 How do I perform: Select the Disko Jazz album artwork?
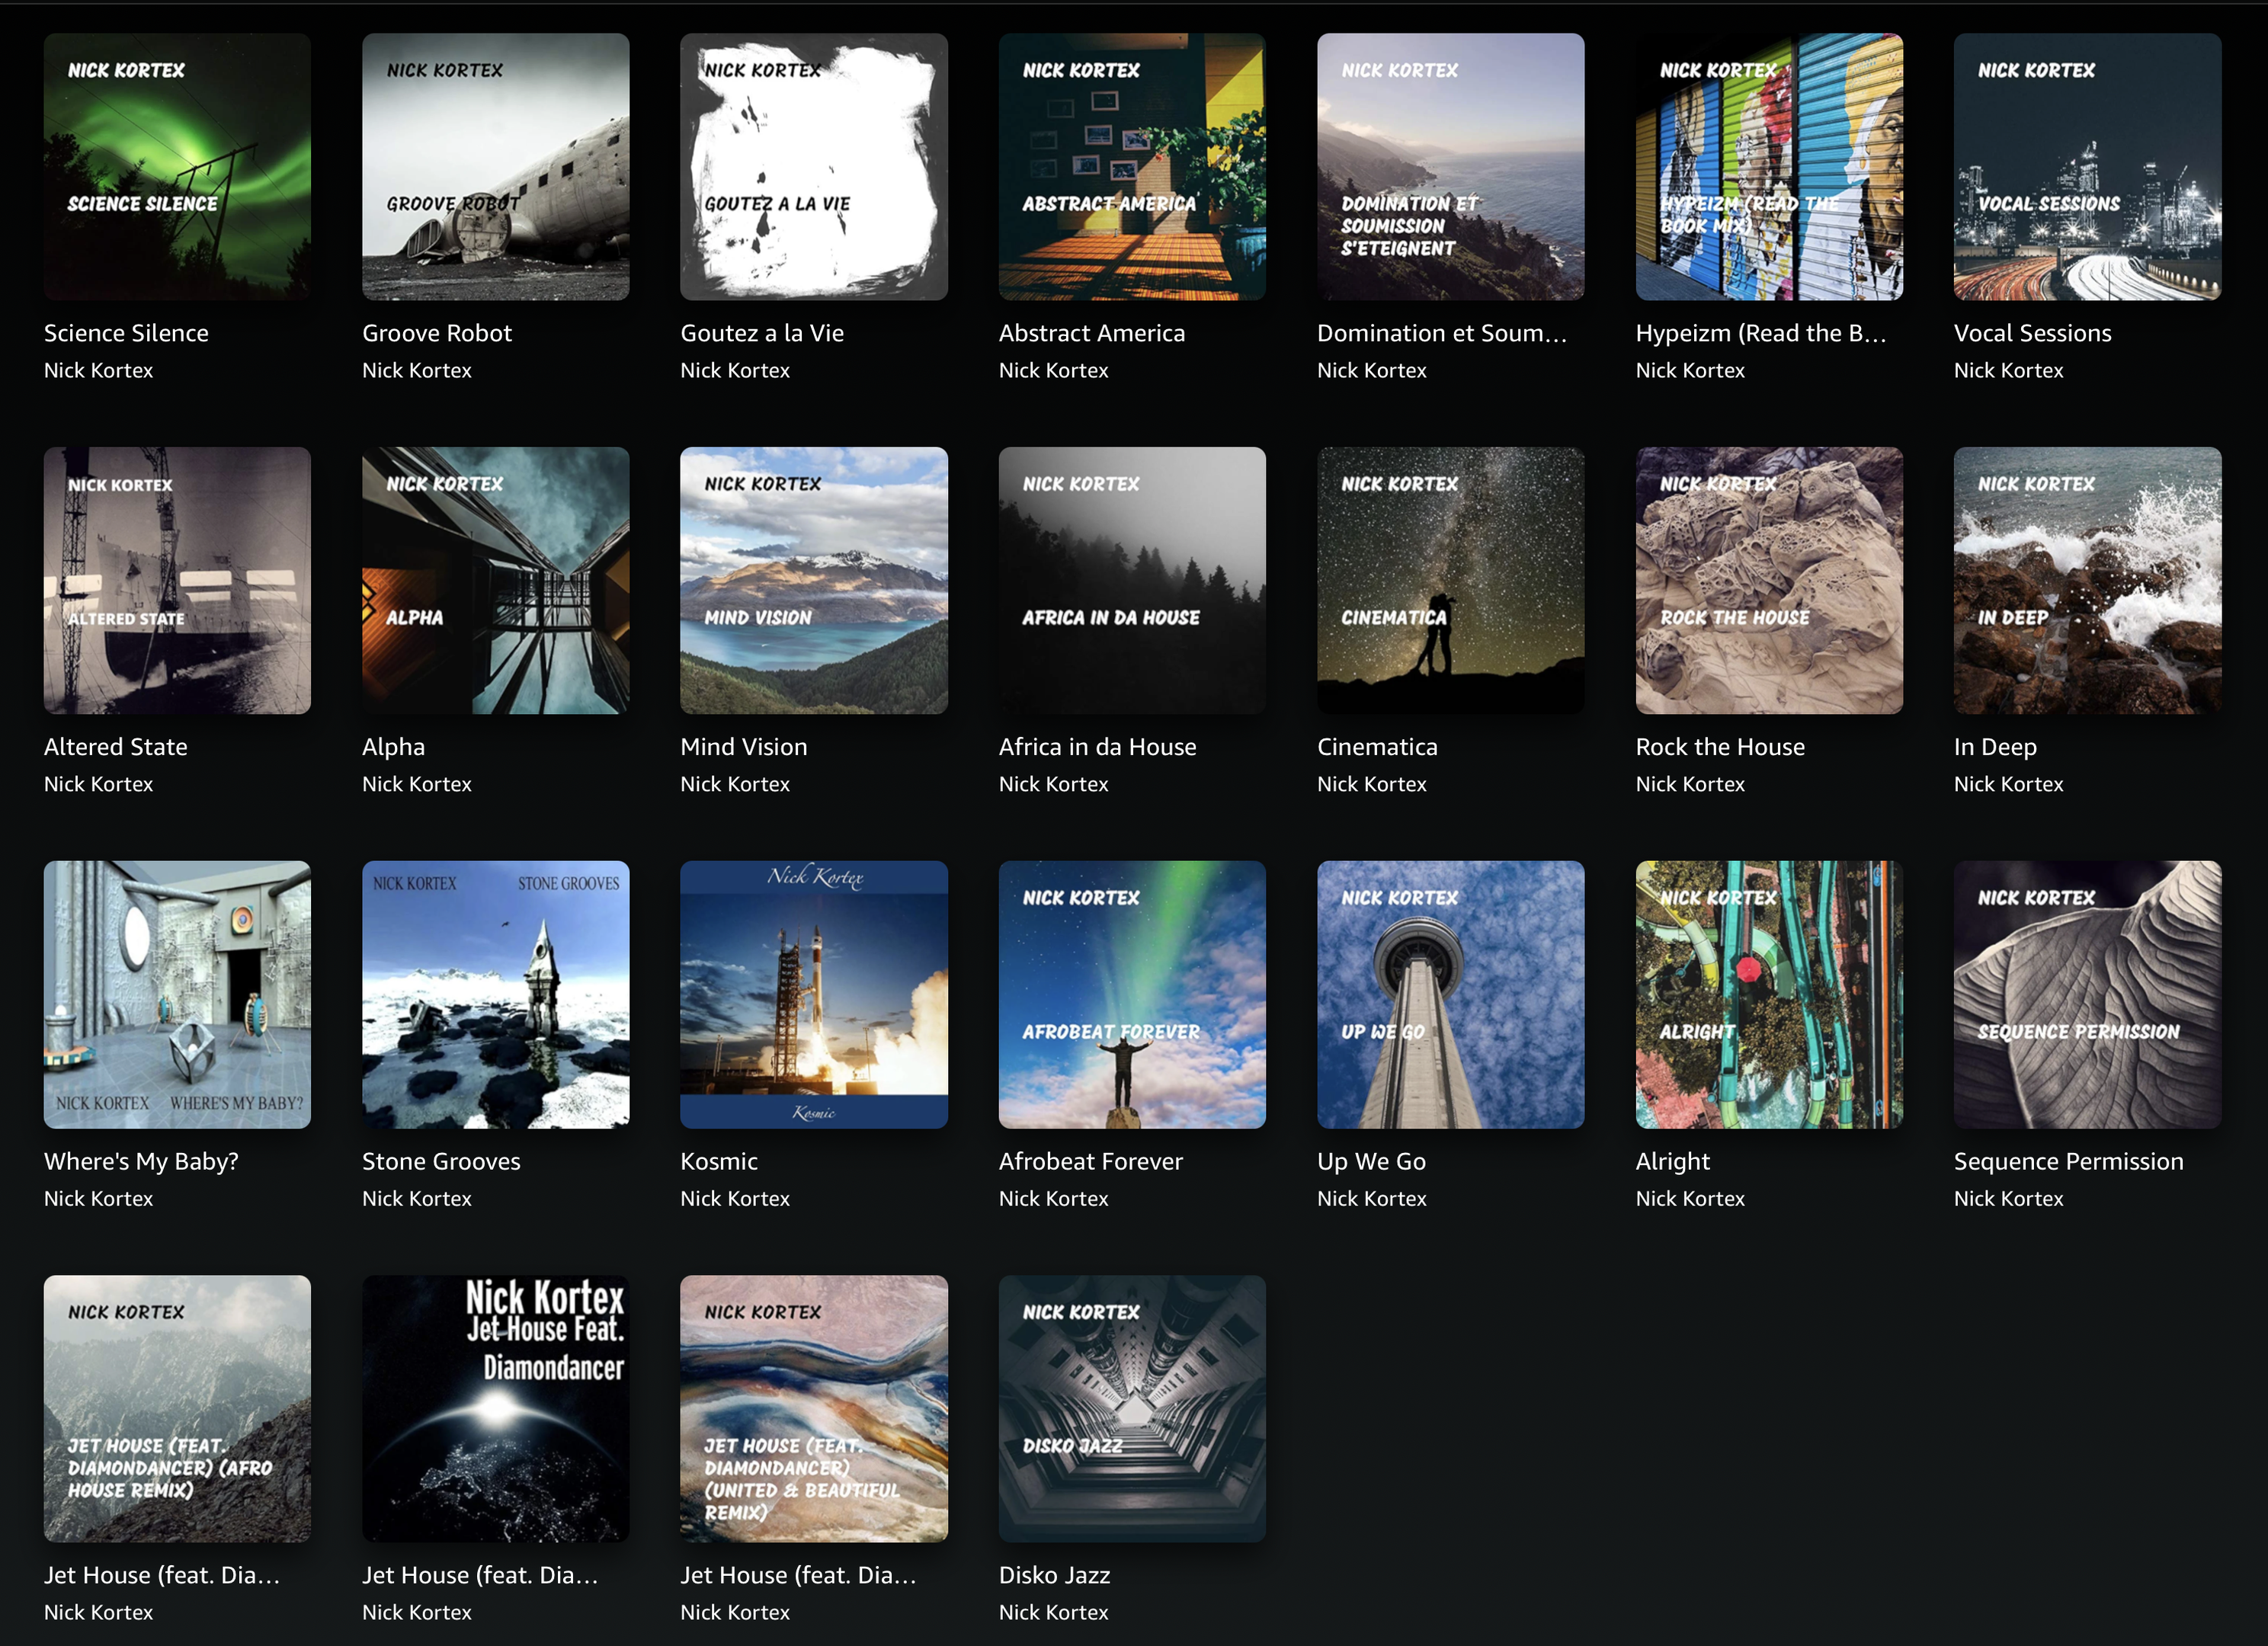coord(1132,1408)
